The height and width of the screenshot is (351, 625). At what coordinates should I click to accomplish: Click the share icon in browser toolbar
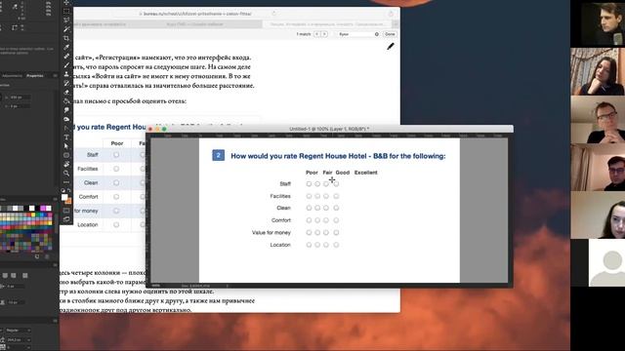coord(391,14)
